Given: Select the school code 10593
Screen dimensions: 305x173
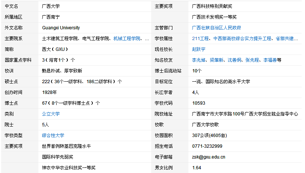Looking at the screenshot, I should point(198,103).
